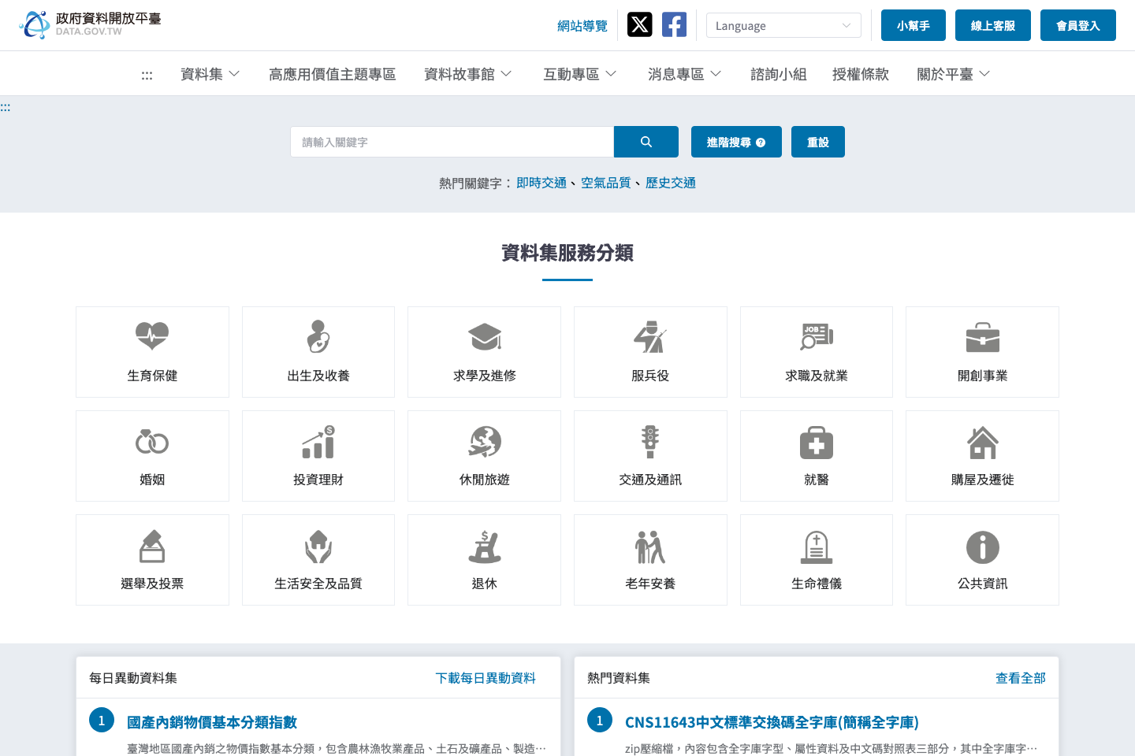Click the 即時交通 hot keyword link

[541, 182]
